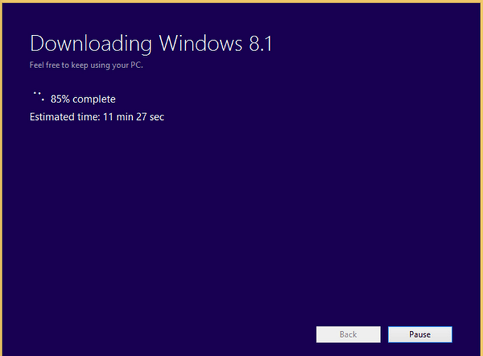Select the '85% complete' progress text

[83, 99]
